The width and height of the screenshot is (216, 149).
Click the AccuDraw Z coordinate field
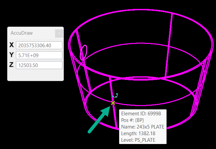[x=39, y=65]
